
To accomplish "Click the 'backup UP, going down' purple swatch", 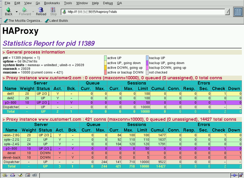I will coord(147,63).
